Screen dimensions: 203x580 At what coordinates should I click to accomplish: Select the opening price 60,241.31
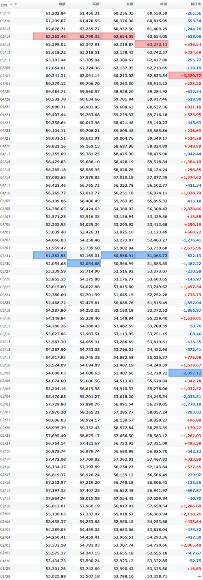coord(56,75)
